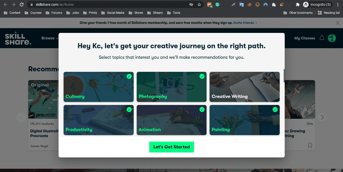Open the Stores bookmarks folder
Screen dimensions: 343x172
click(136, 13)
